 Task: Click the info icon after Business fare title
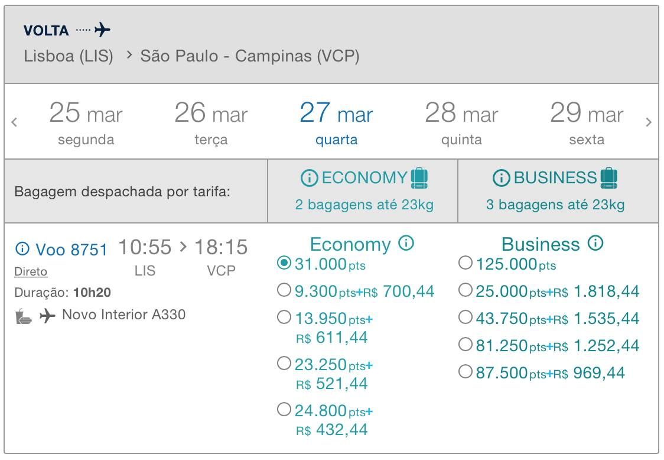[x=595, y=243]
